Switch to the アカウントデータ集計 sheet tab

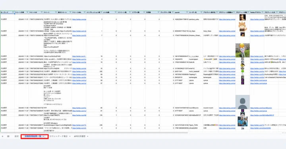[x=58, y=136]
